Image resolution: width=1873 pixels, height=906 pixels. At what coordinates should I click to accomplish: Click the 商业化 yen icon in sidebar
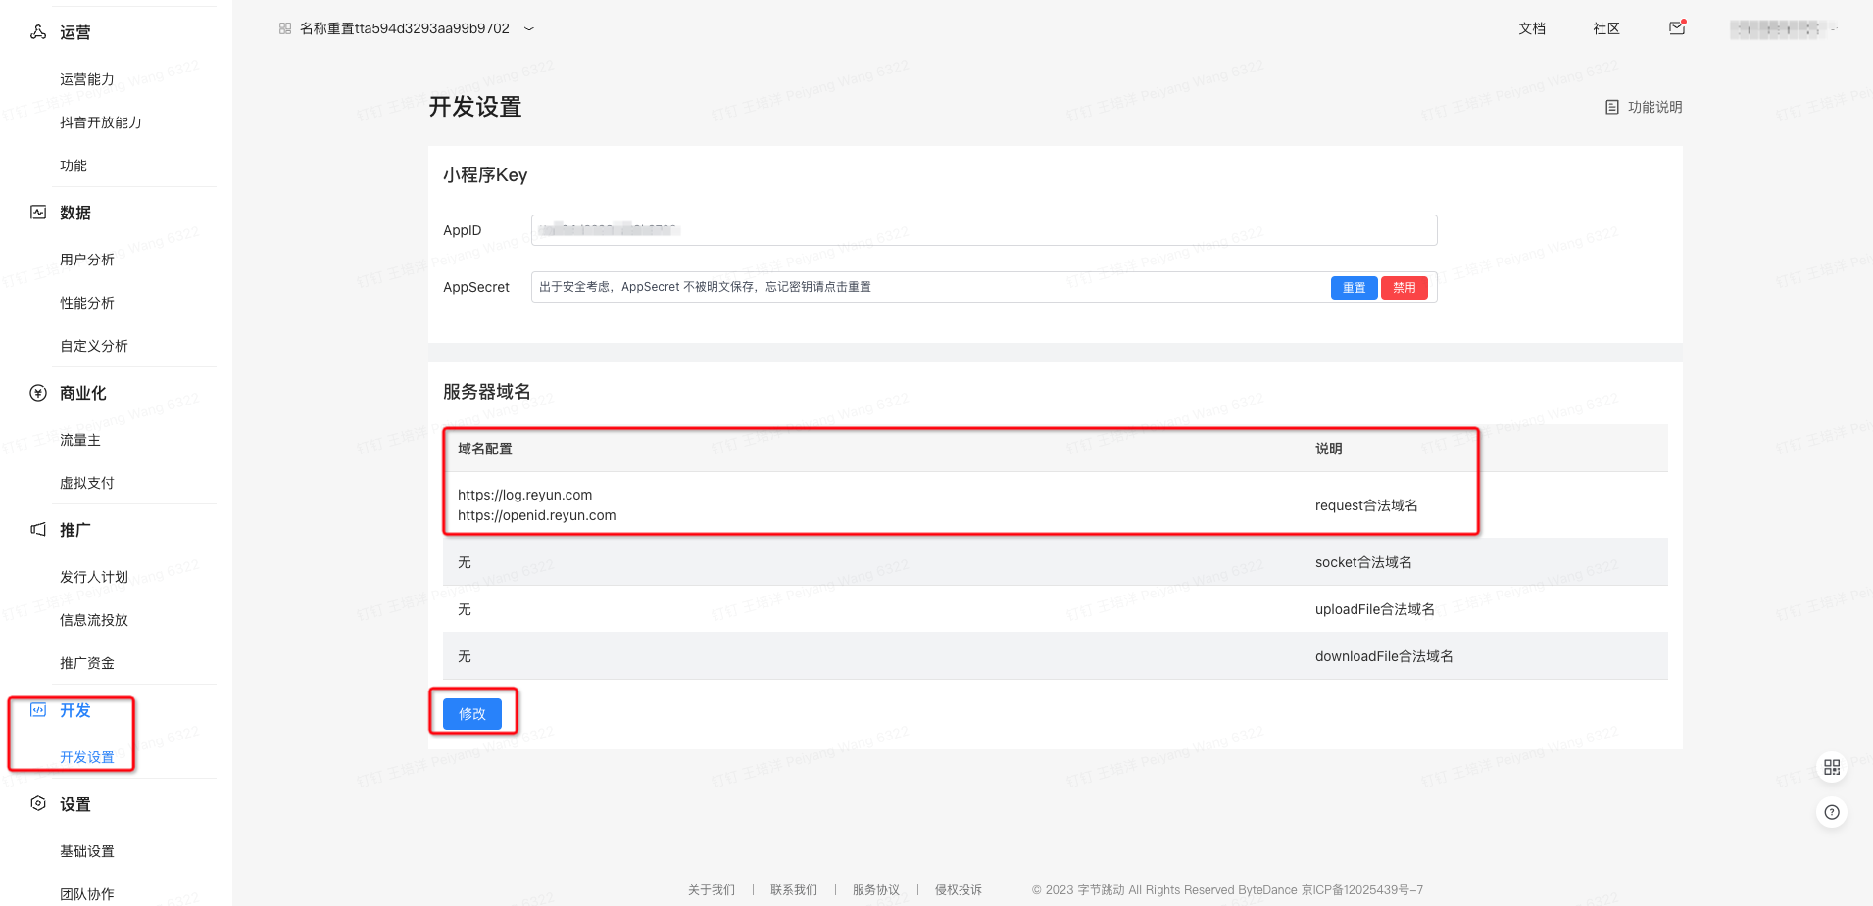point(38,393)
